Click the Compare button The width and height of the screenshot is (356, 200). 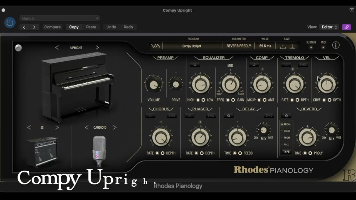click(52, 27)
